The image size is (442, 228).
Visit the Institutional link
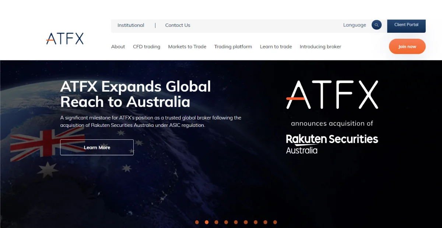coord(131,25)
